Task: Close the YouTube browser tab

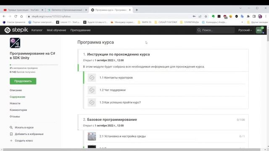Action: 42,10
